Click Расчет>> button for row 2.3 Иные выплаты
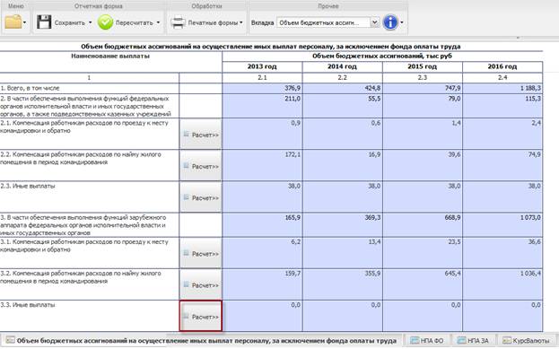The image size is (559, 349). pyautogui.click(x=201, y=197)
